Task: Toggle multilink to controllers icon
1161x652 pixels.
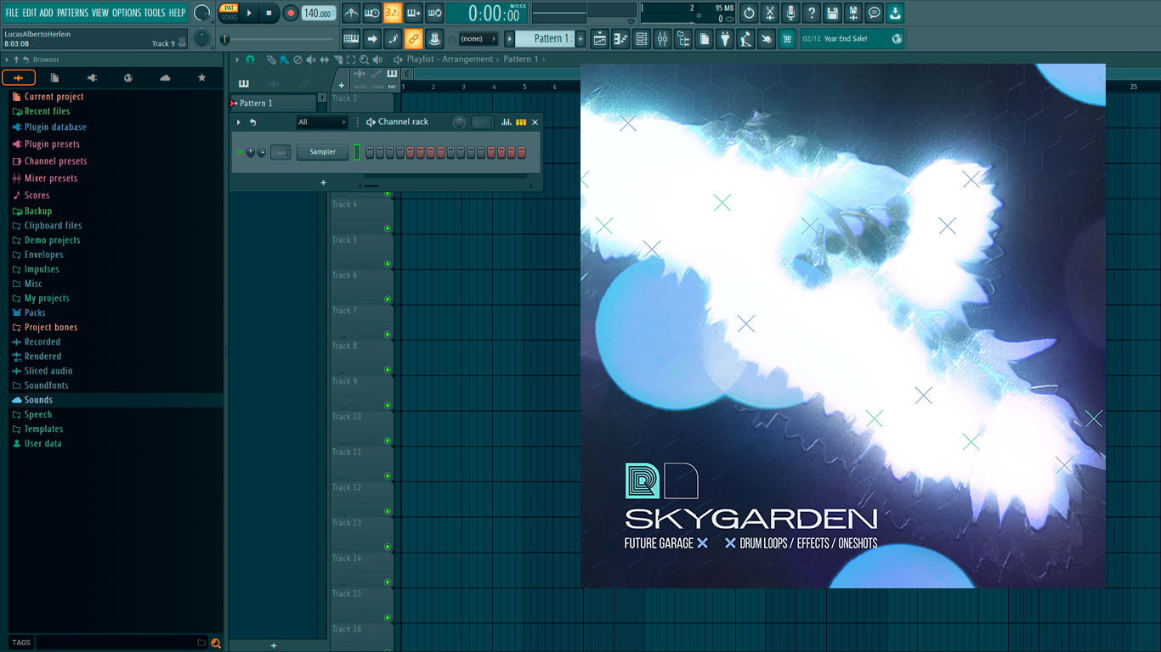Action: click(434, 38)
